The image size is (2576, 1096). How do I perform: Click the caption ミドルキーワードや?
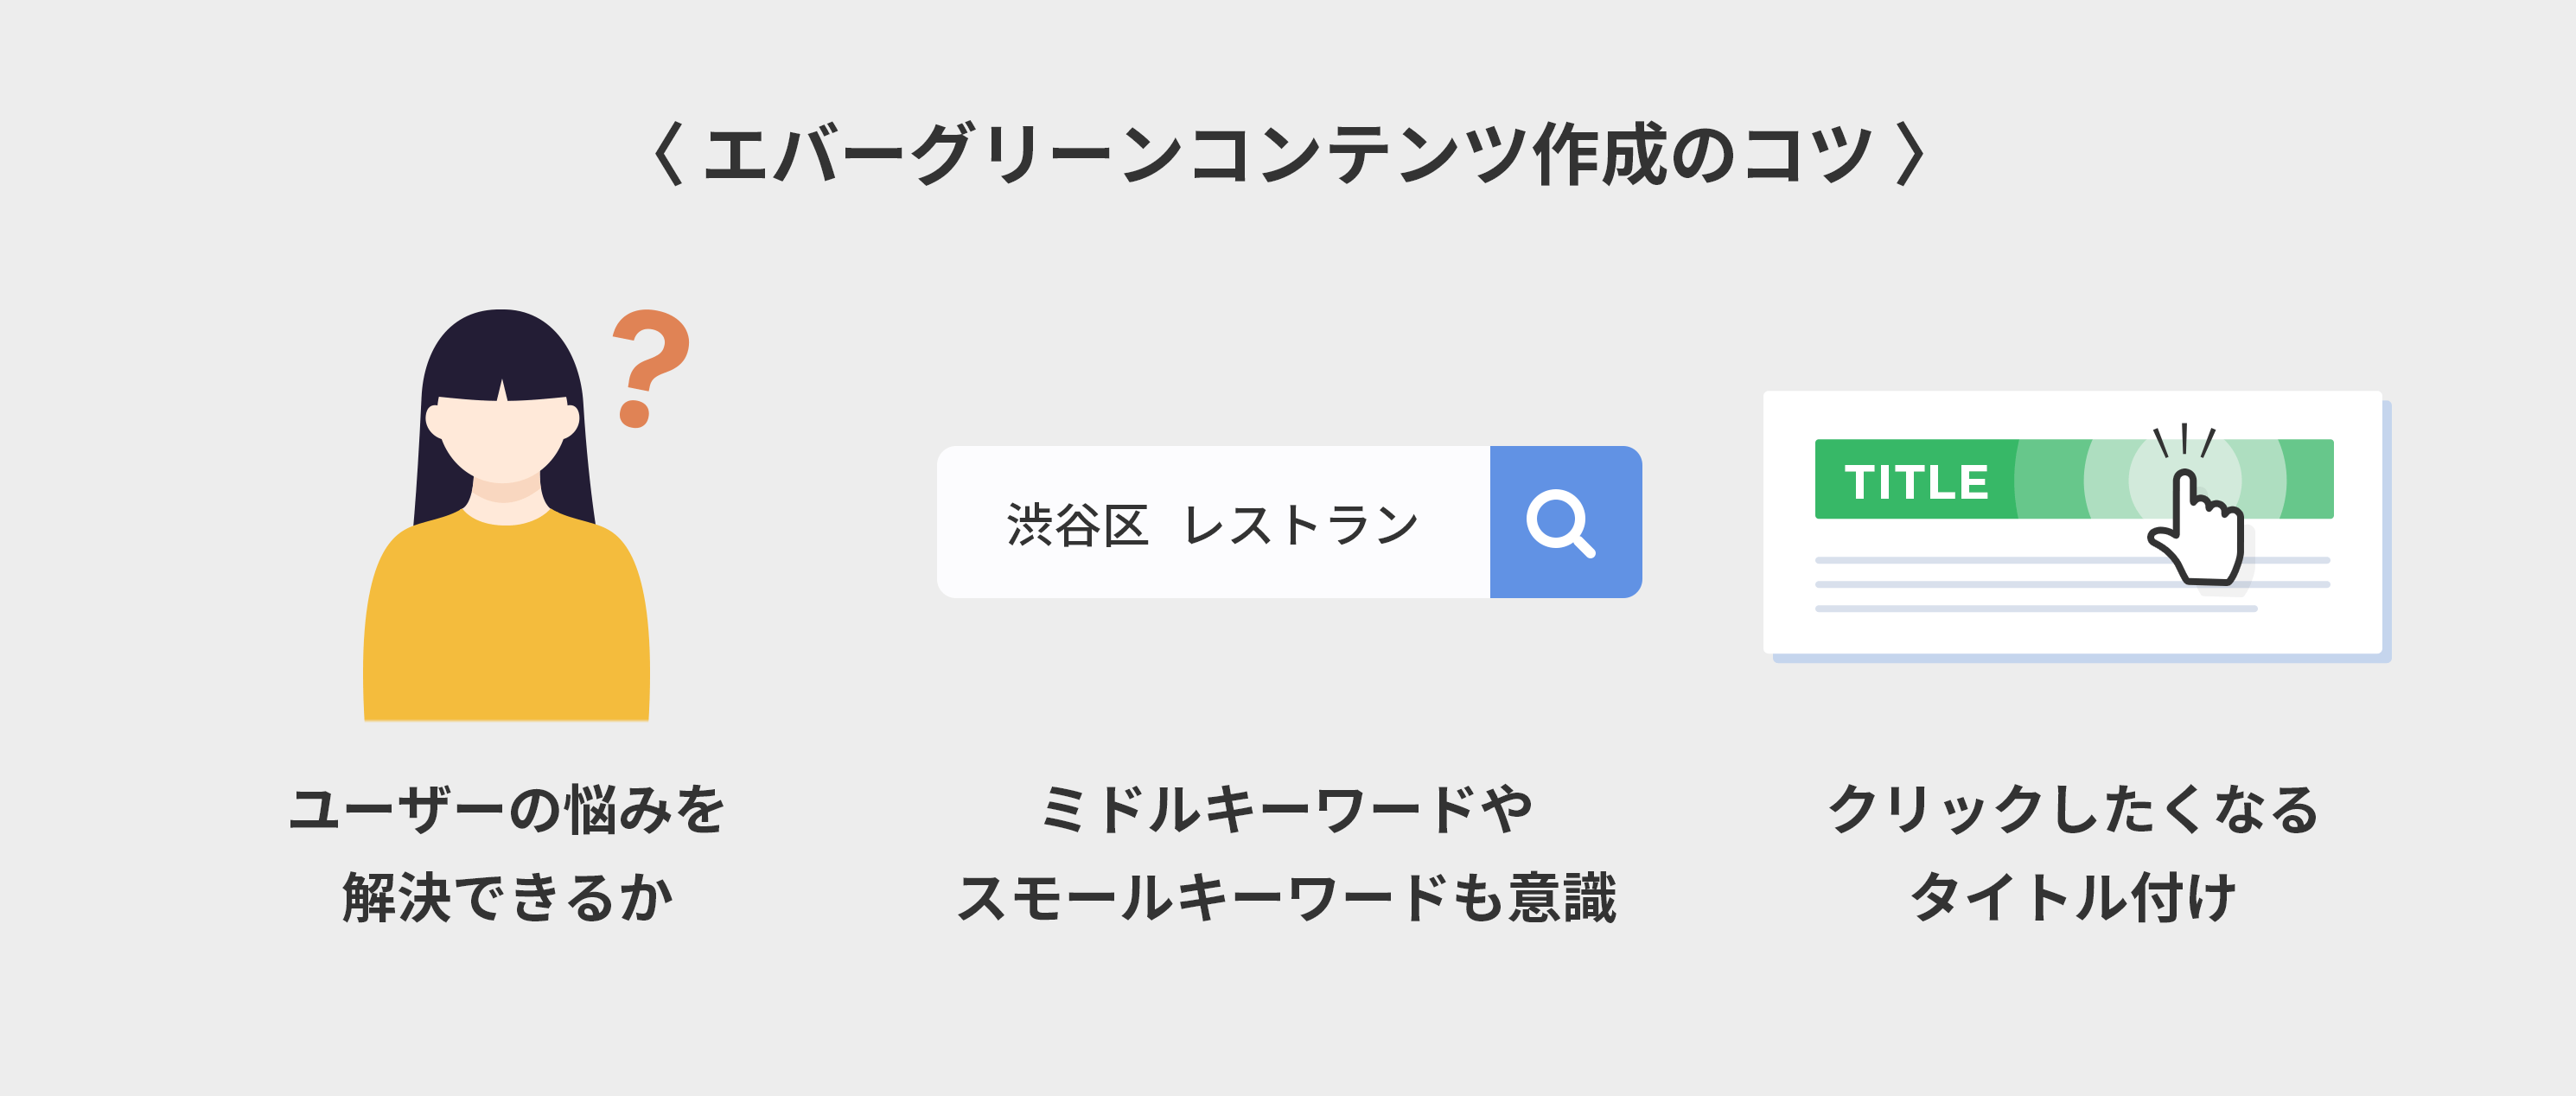point(1287,809)
